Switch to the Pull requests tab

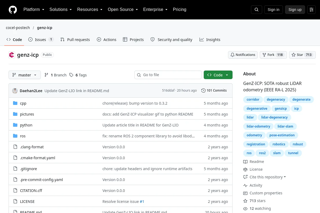pos(75,40)
